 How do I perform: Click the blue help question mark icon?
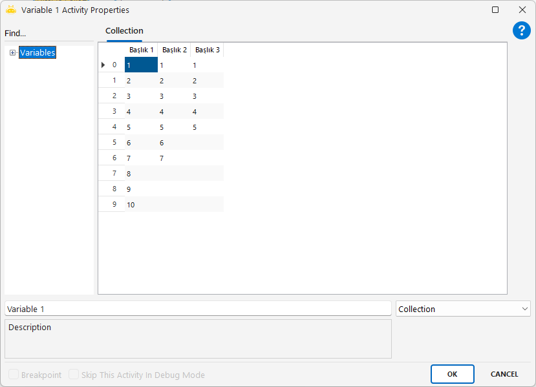pos(521,30)
